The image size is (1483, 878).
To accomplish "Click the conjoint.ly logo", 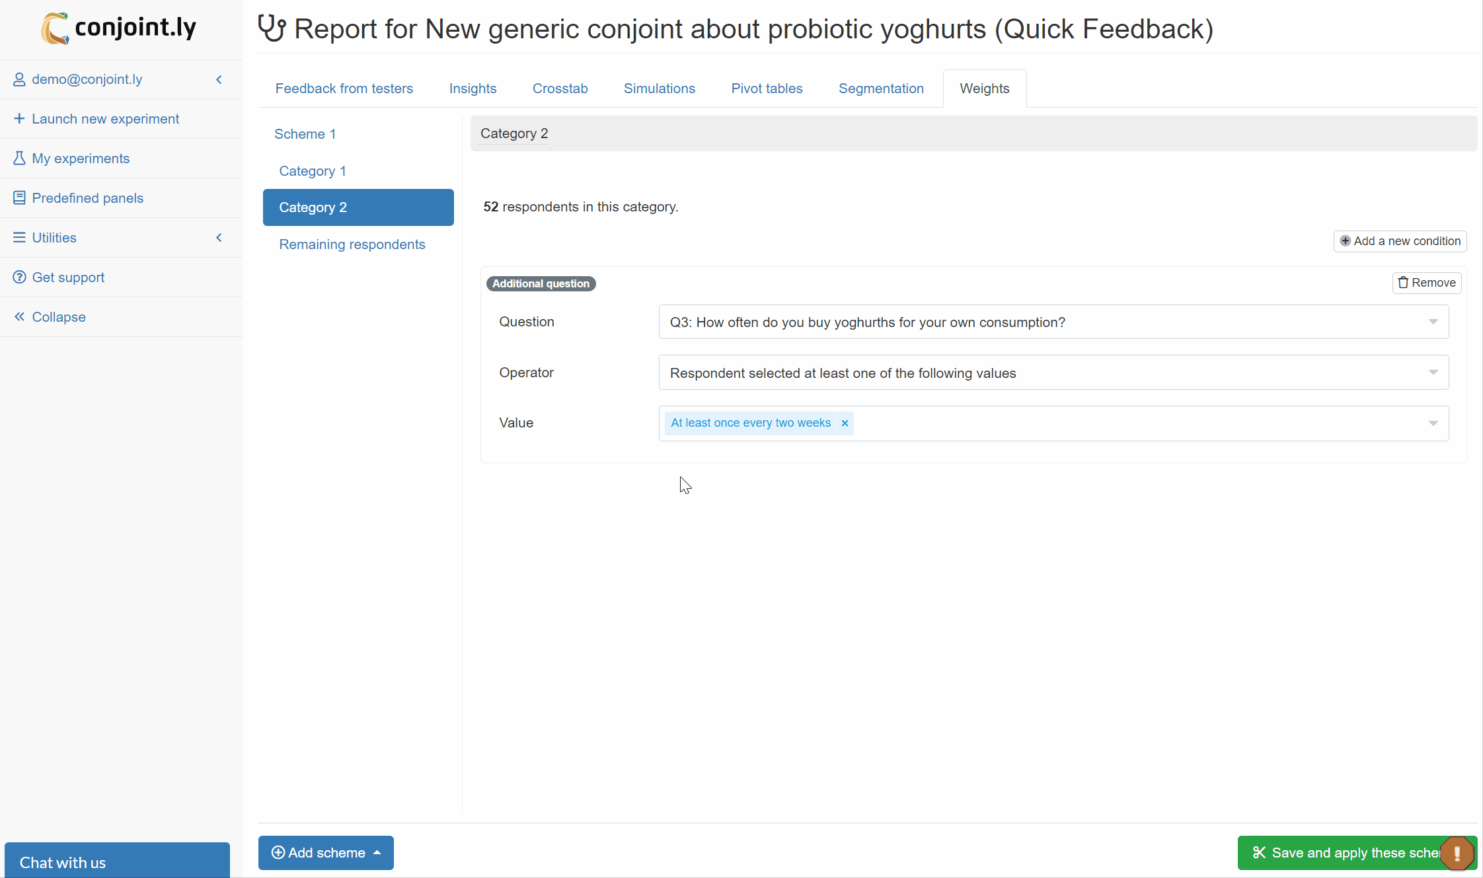I will click(119, 28).
